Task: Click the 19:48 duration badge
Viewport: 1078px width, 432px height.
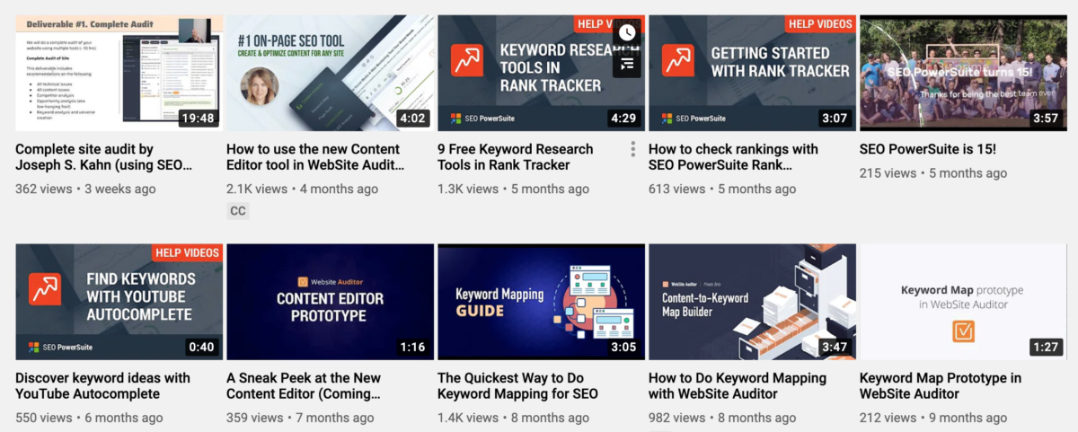Action: [198, 119]
